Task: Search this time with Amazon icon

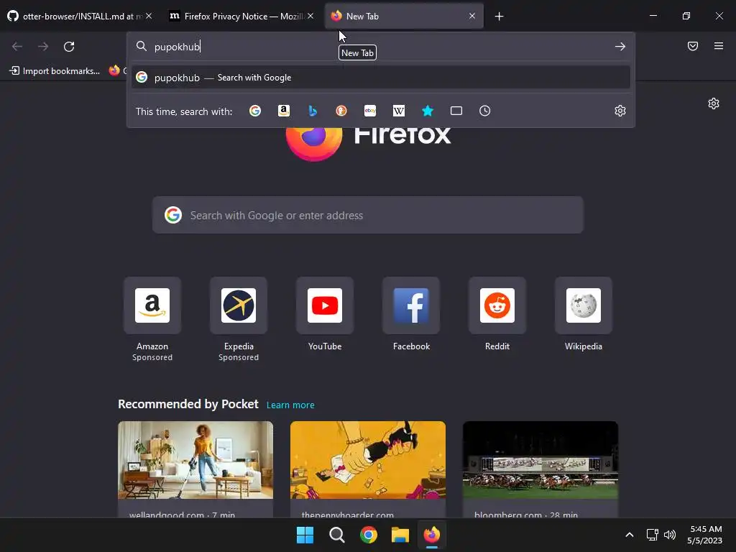Action: point(283,111)
